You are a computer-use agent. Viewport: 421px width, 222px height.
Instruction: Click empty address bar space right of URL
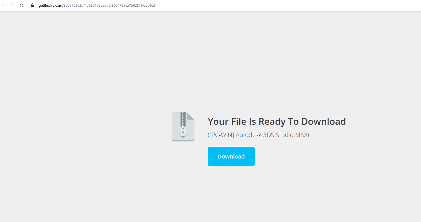tap(279, 5)
